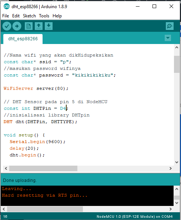Click the Arduino logo in title bar
181x220 pixels.
coord(7,6)
